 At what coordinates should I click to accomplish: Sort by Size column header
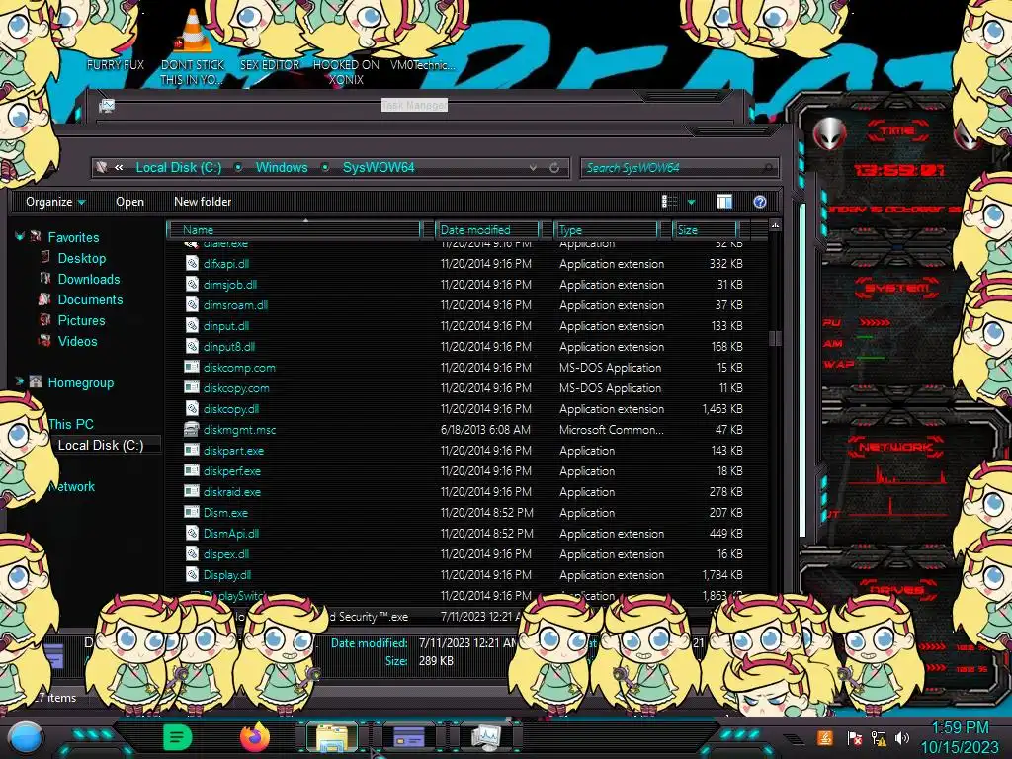(x=705, y=229)
